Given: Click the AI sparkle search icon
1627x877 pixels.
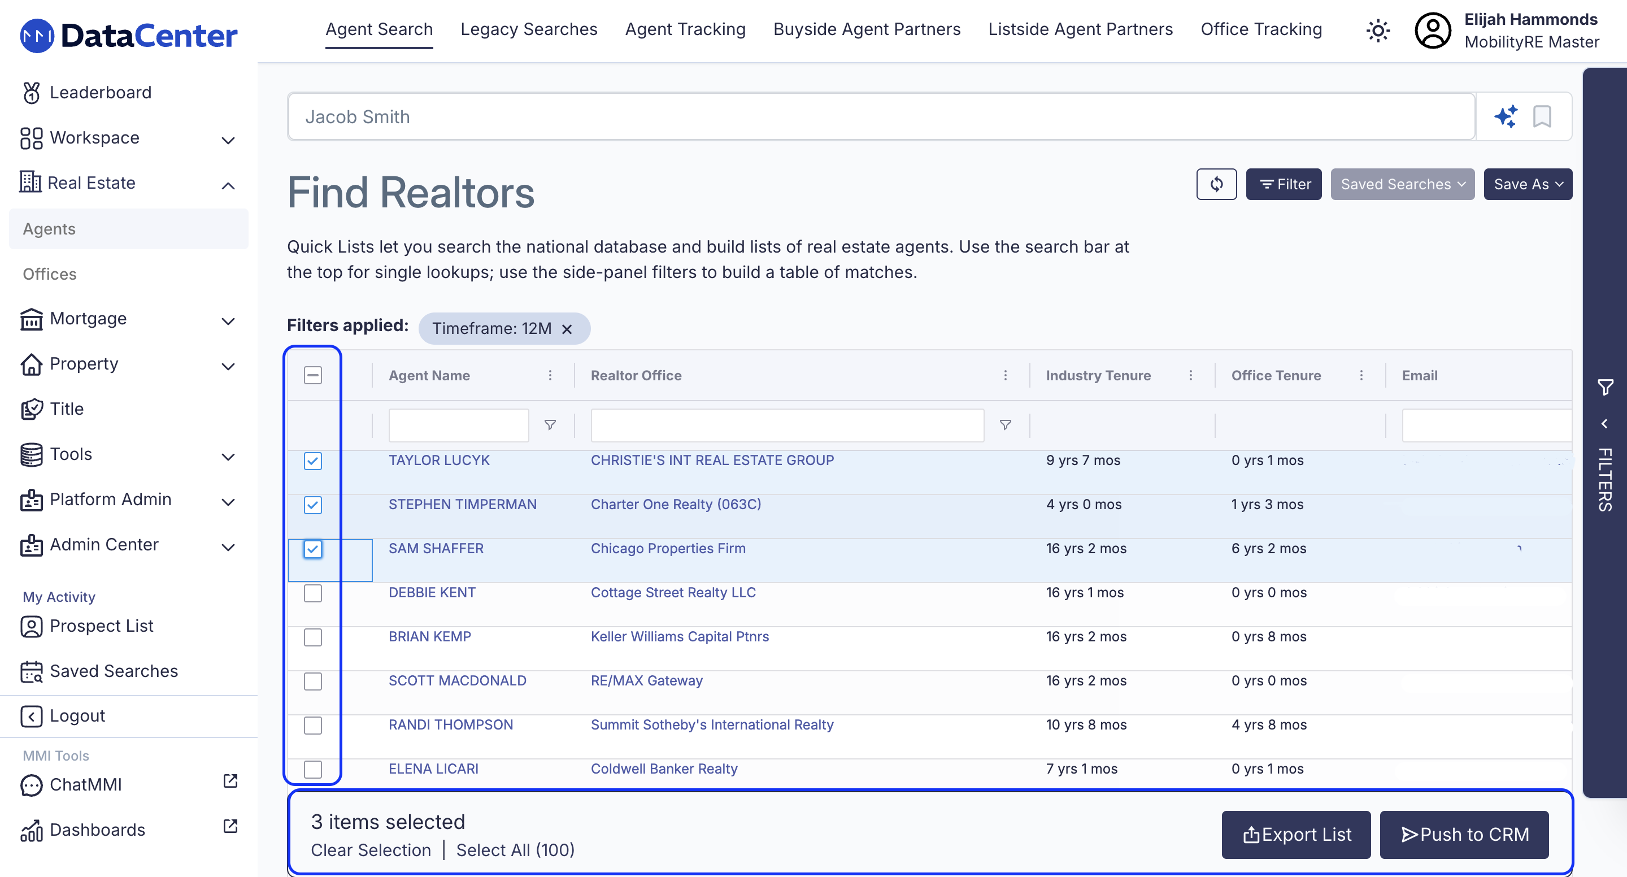Looking at the screenshot, I should coord(1506,116).
